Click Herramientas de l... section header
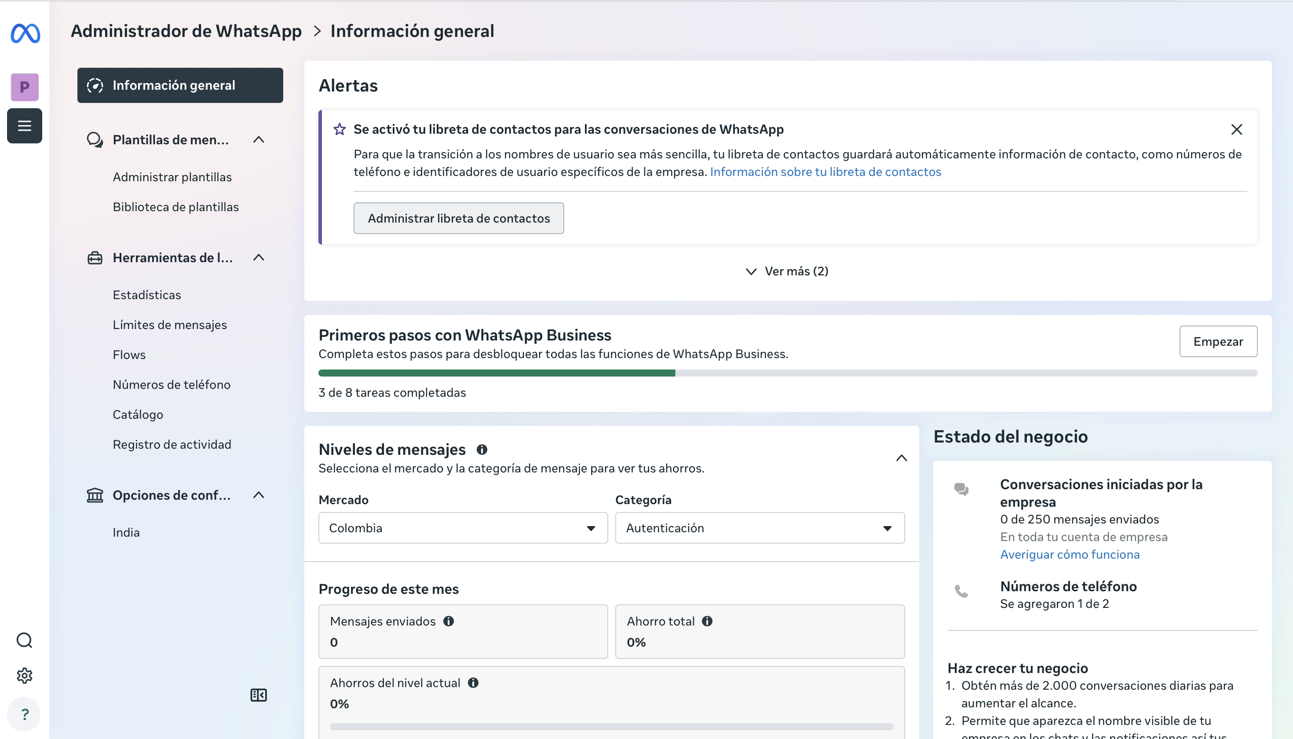1293x739 pixels. coord(172,258)
